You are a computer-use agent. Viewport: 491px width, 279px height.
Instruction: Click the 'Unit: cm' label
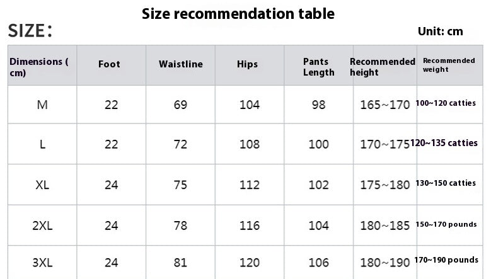point(440,31)
